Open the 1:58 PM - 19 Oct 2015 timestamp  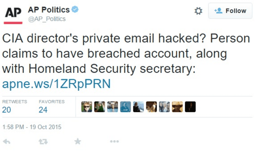31,127
